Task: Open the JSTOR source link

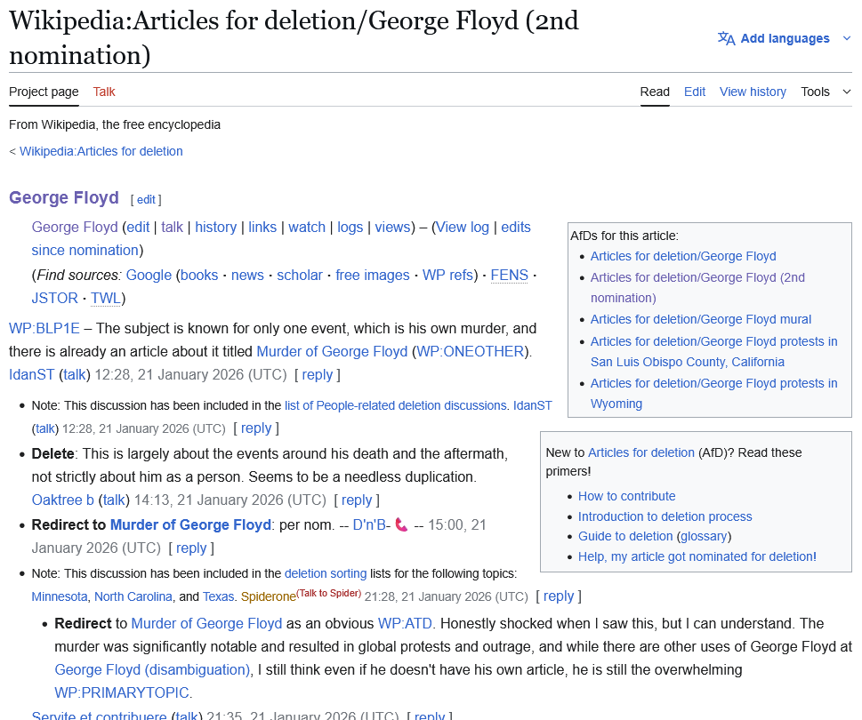Action: pyautogui.click(x=54, y=298)
